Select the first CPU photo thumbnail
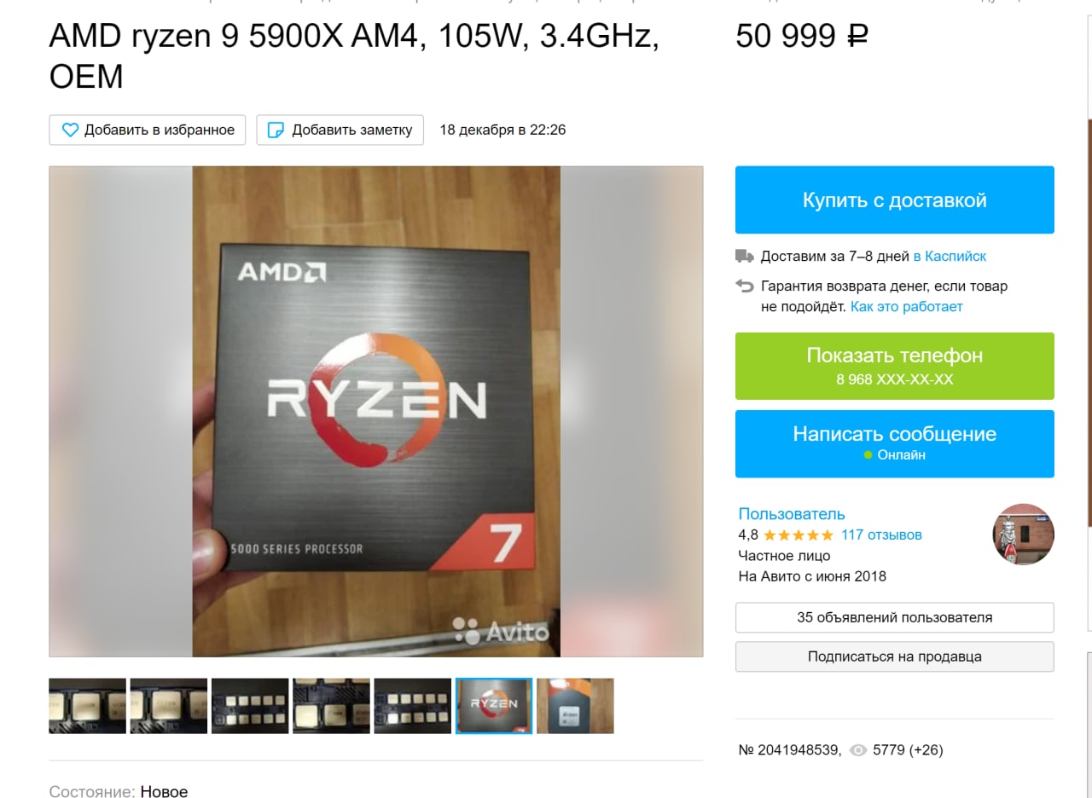The width and height of the screenshot is (1092, 798). pos(87,706)
